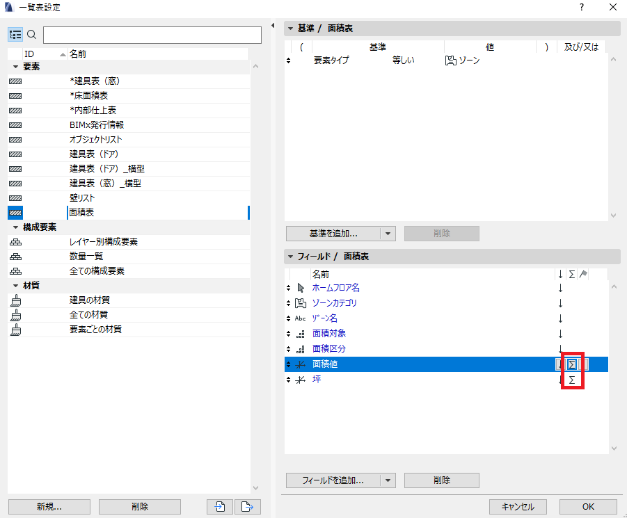
Task: Toggle the sum Σ on 坪 row
Action: pyautogui.click(x=572, y=380)
